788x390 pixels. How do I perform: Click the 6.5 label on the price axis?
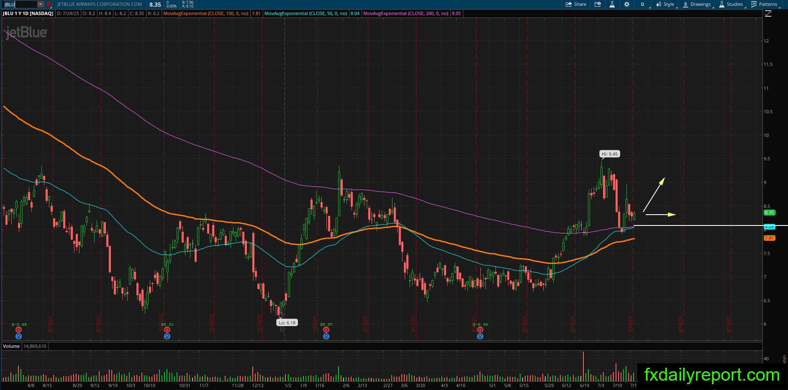coord(767,301)
